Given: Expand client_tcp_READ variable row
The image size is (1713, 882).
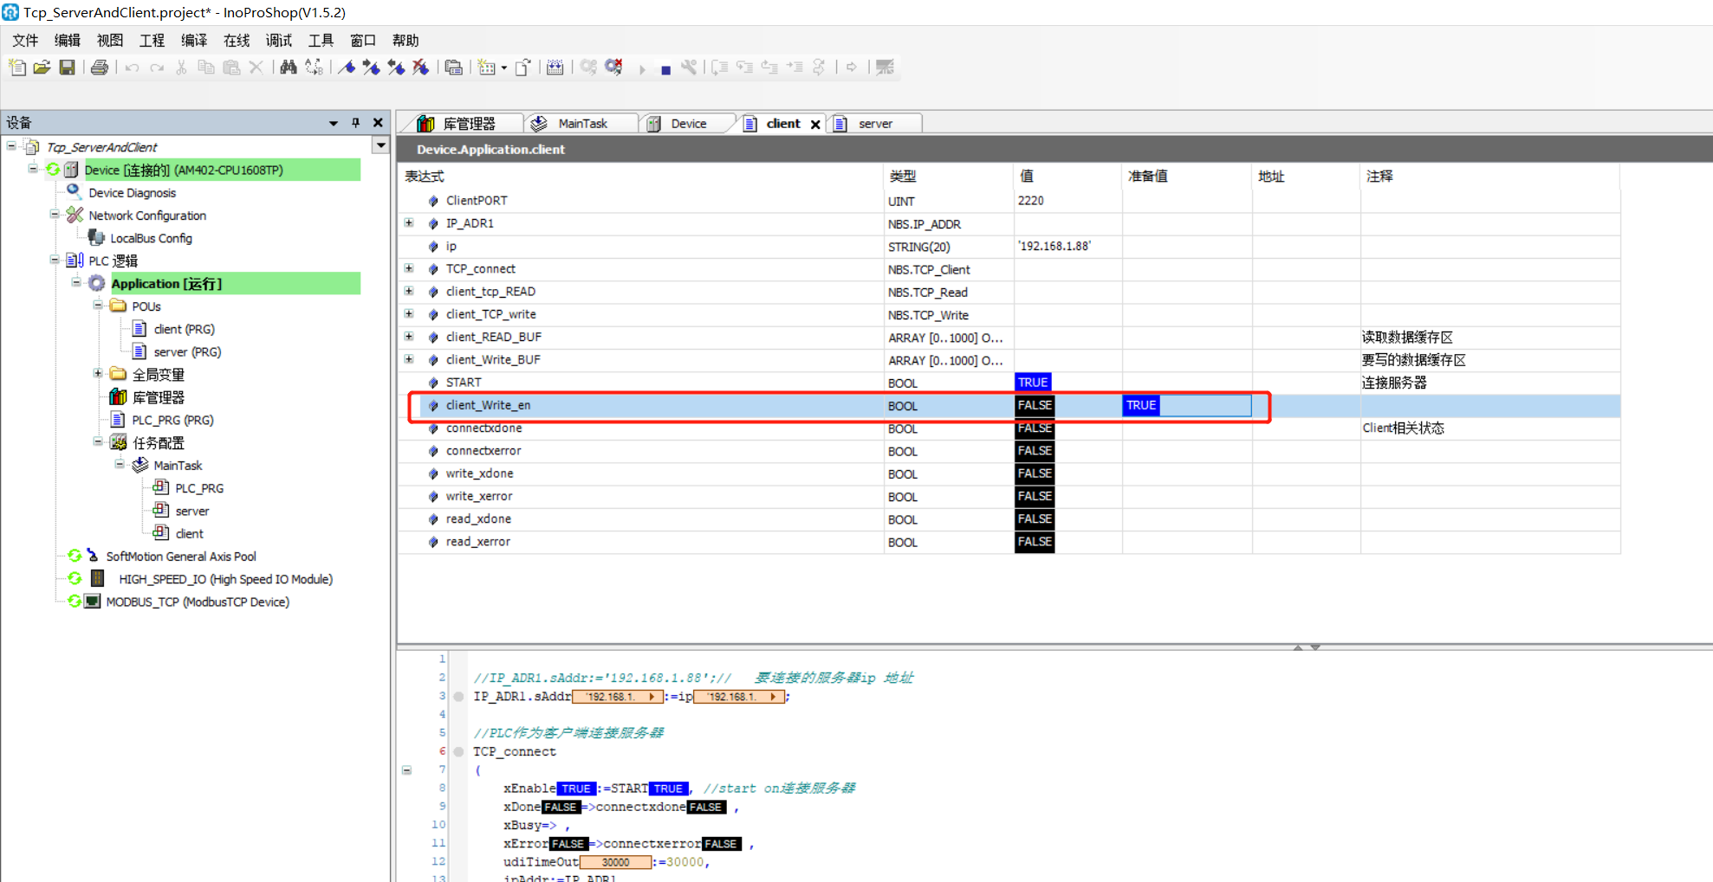Looking at the screenshot, I should (x=409, y=291).
